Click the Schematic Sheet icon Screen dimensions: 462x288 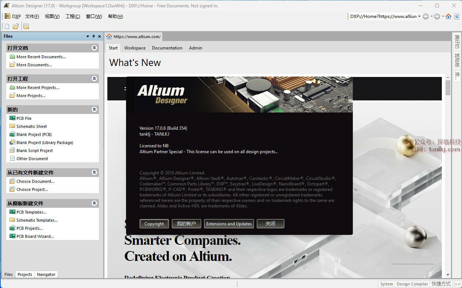coord(12,126)
